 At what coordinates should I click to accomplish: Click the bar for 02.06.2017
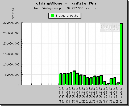click(x=70, y=79)
